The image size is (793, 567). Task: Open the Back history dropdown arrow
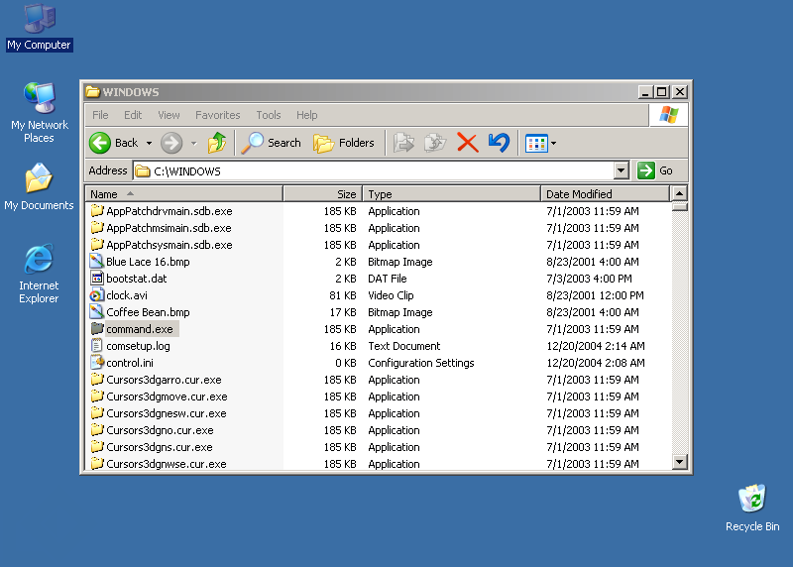click(x=149, y=144)
